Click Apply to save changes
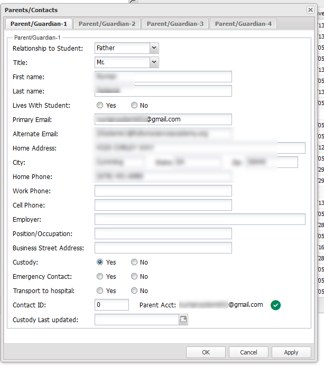This screenshot has width=324, height=366. pyautogui.click(x=291, y=352)
